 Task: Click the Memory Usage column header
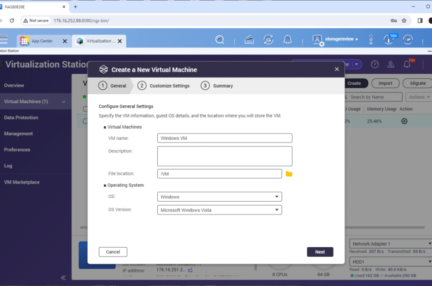382,109
